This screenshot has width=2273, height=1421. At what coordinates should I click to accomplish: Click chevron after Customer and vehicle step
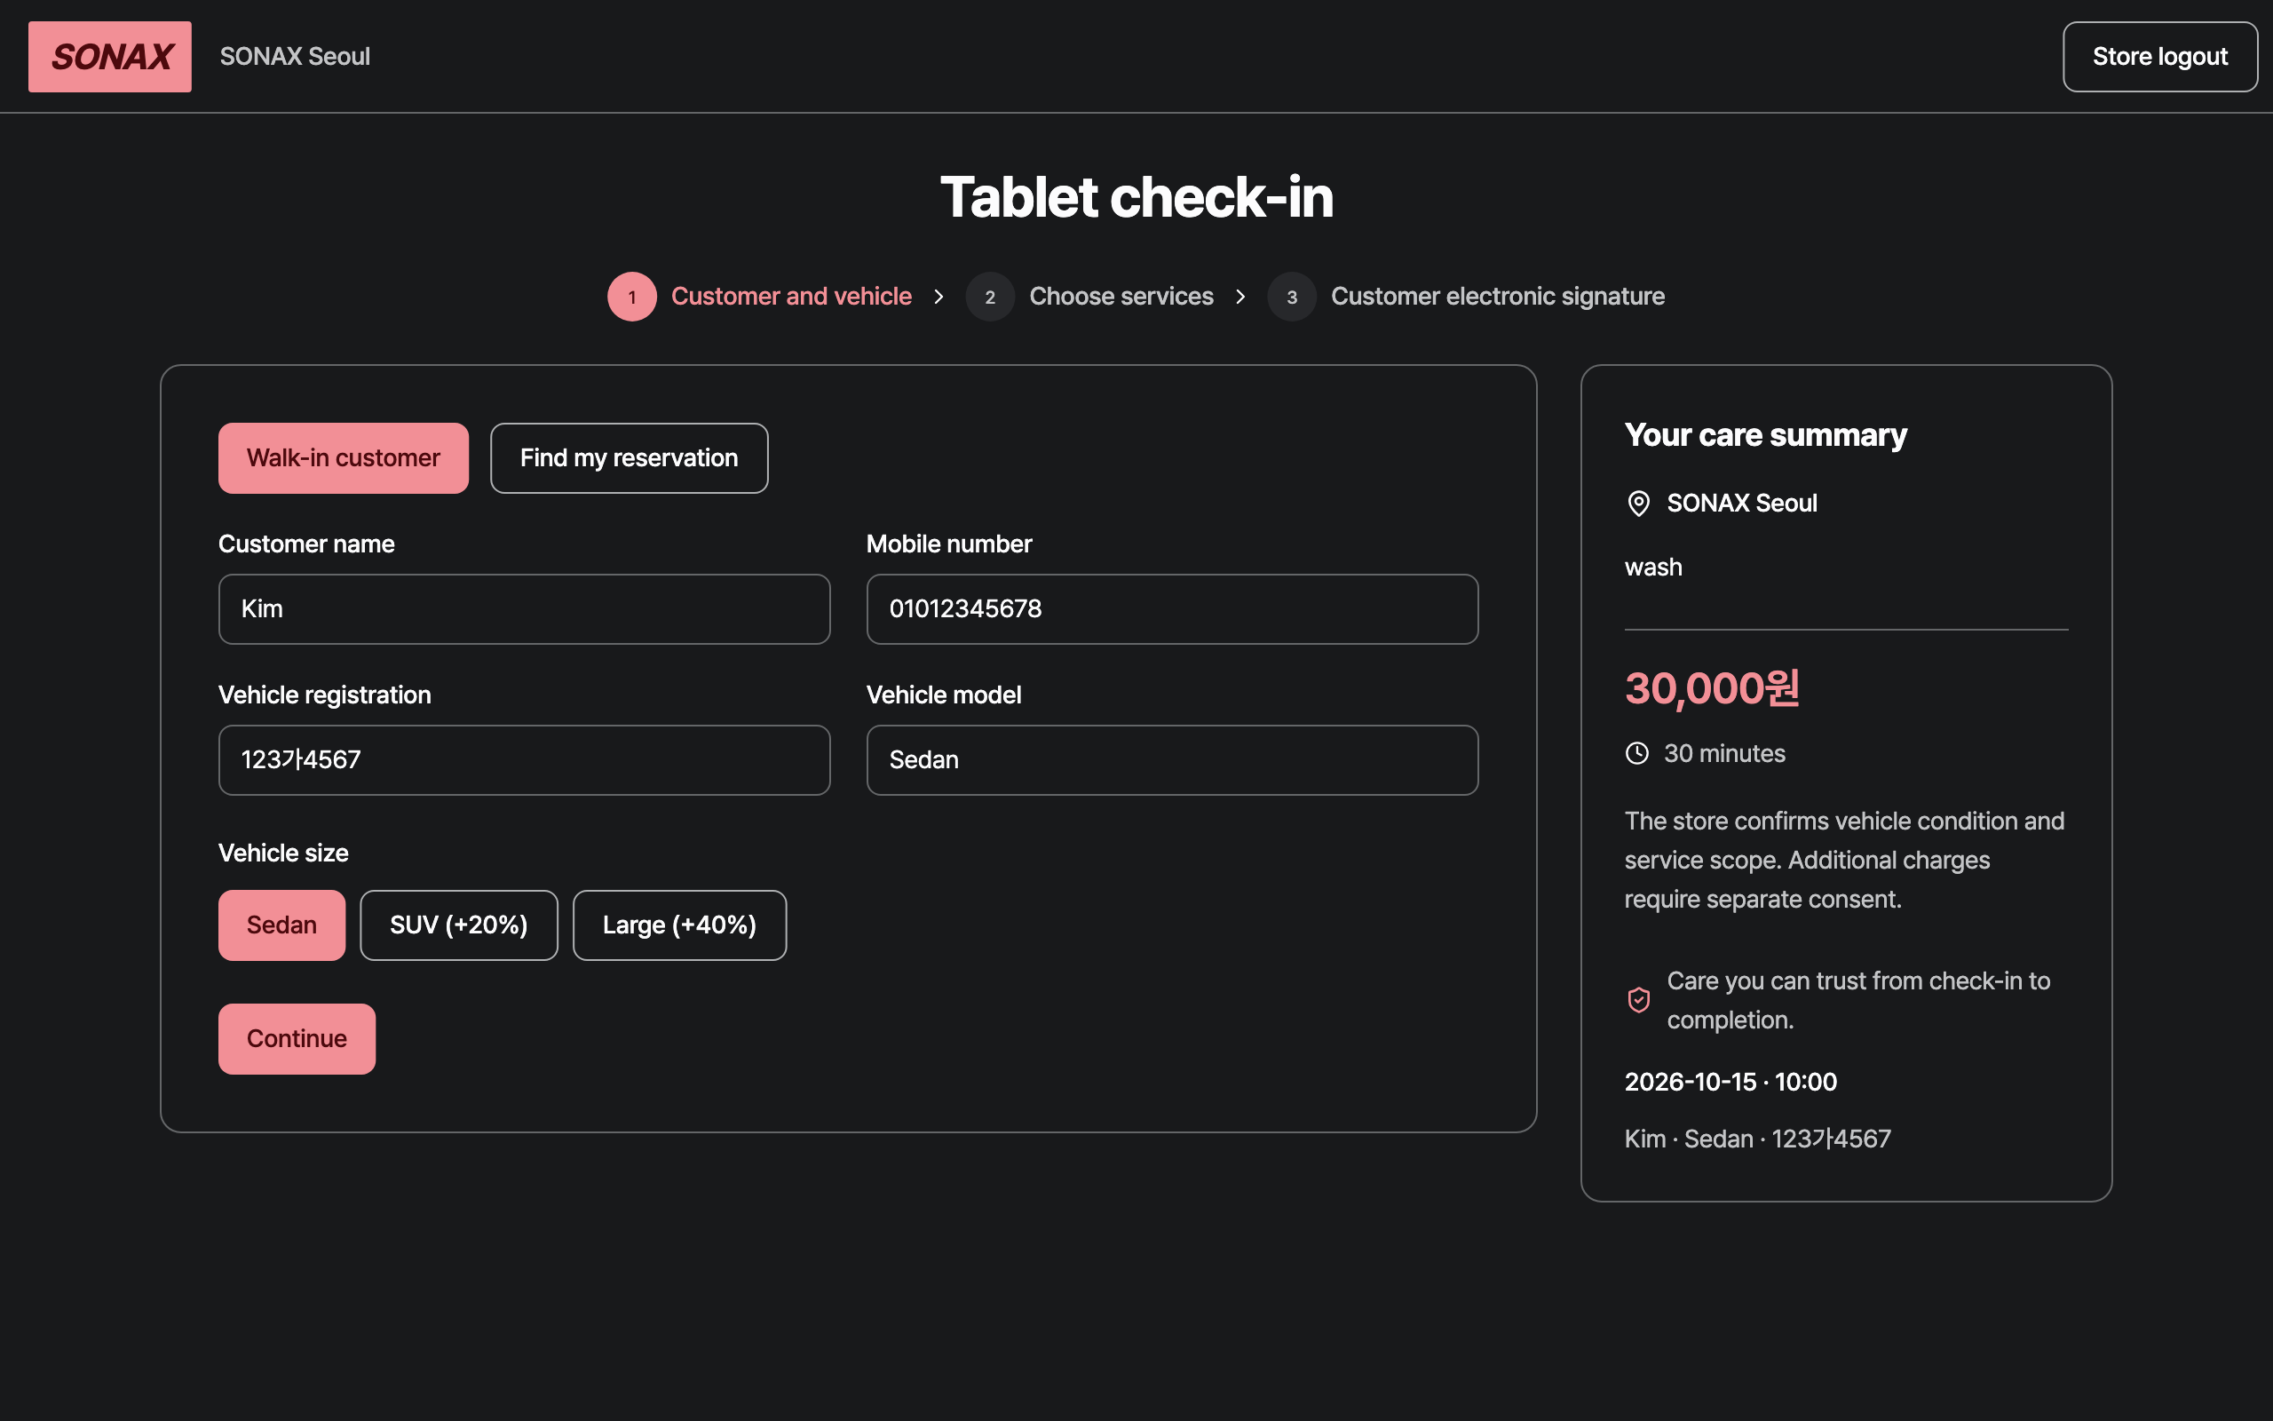click(x=939, y=297)
